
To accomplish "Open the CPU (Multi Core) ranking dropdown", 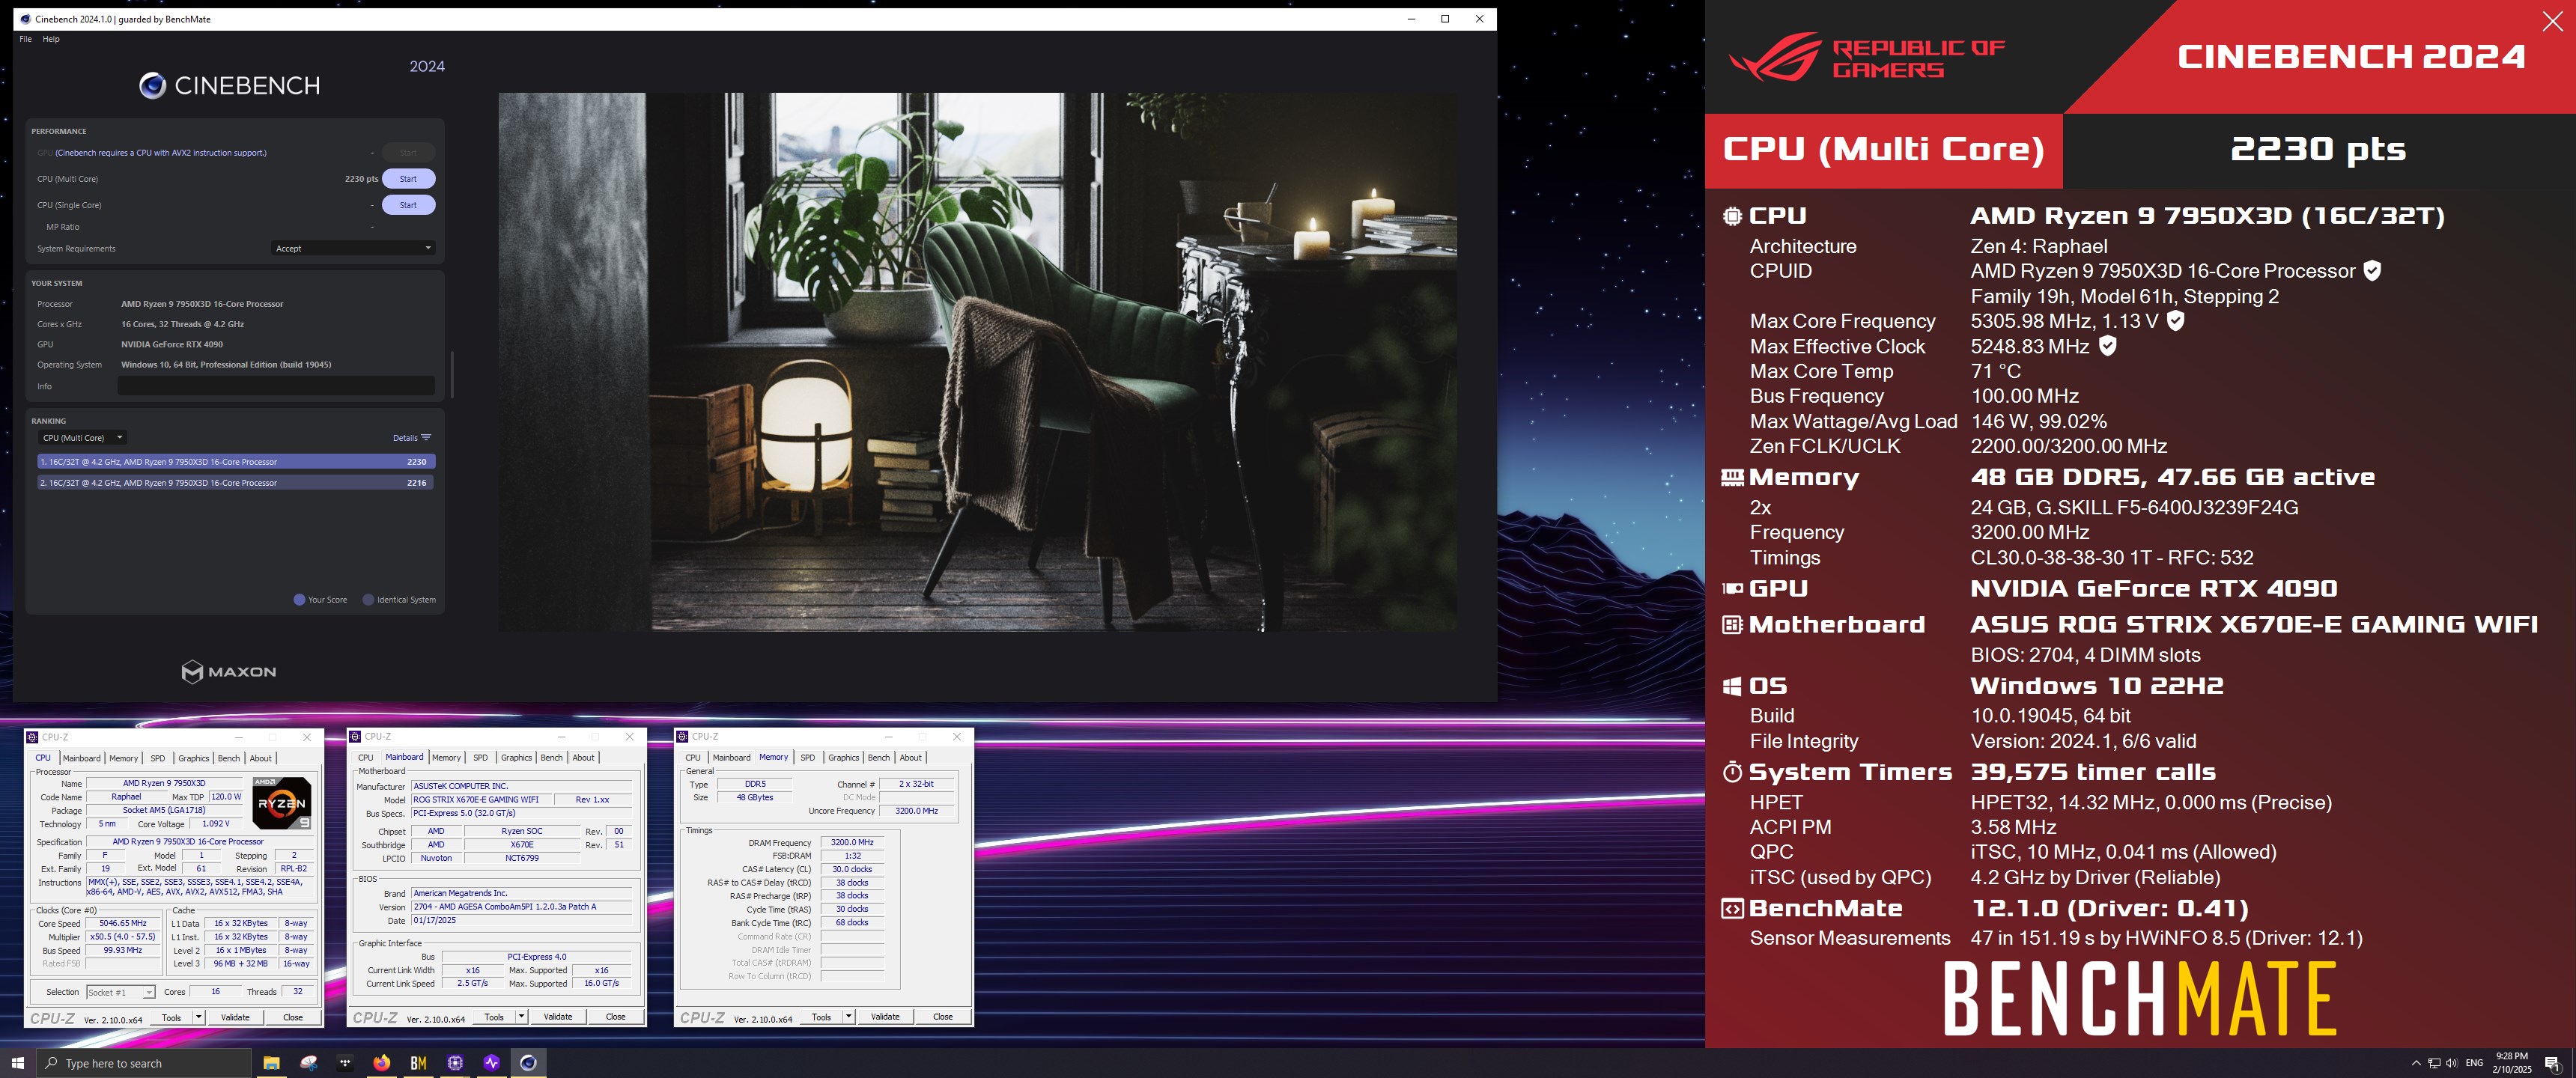I will (82, 438).
